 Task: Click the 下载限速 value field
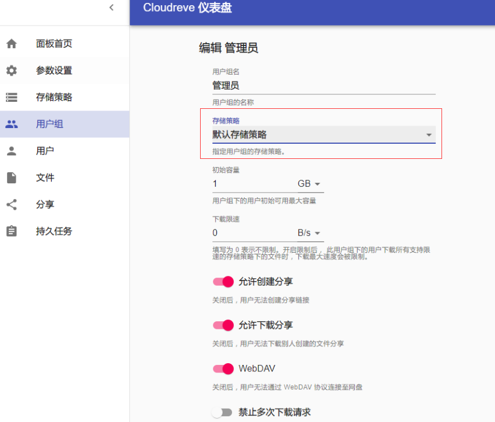(253, 233)
